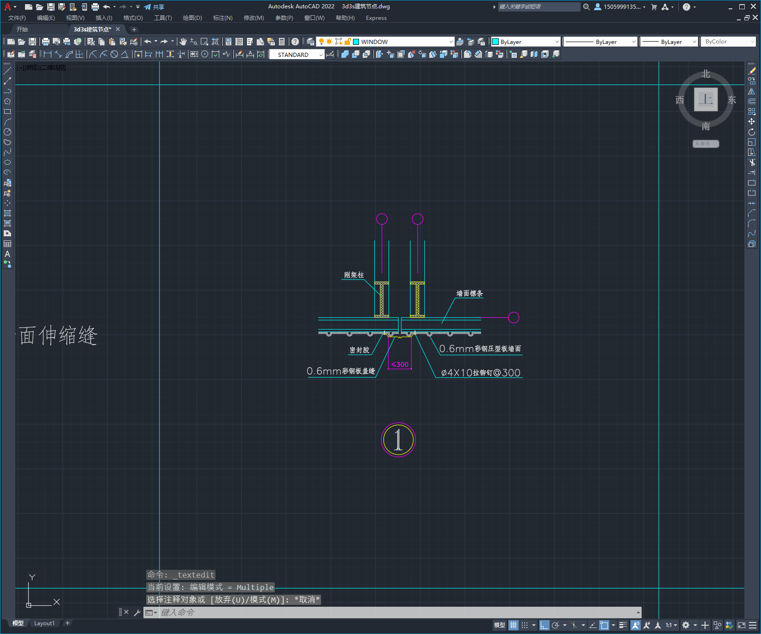Toggle Ortho mode in status bar
Screen dimensions: 761x634
point(544,625)
